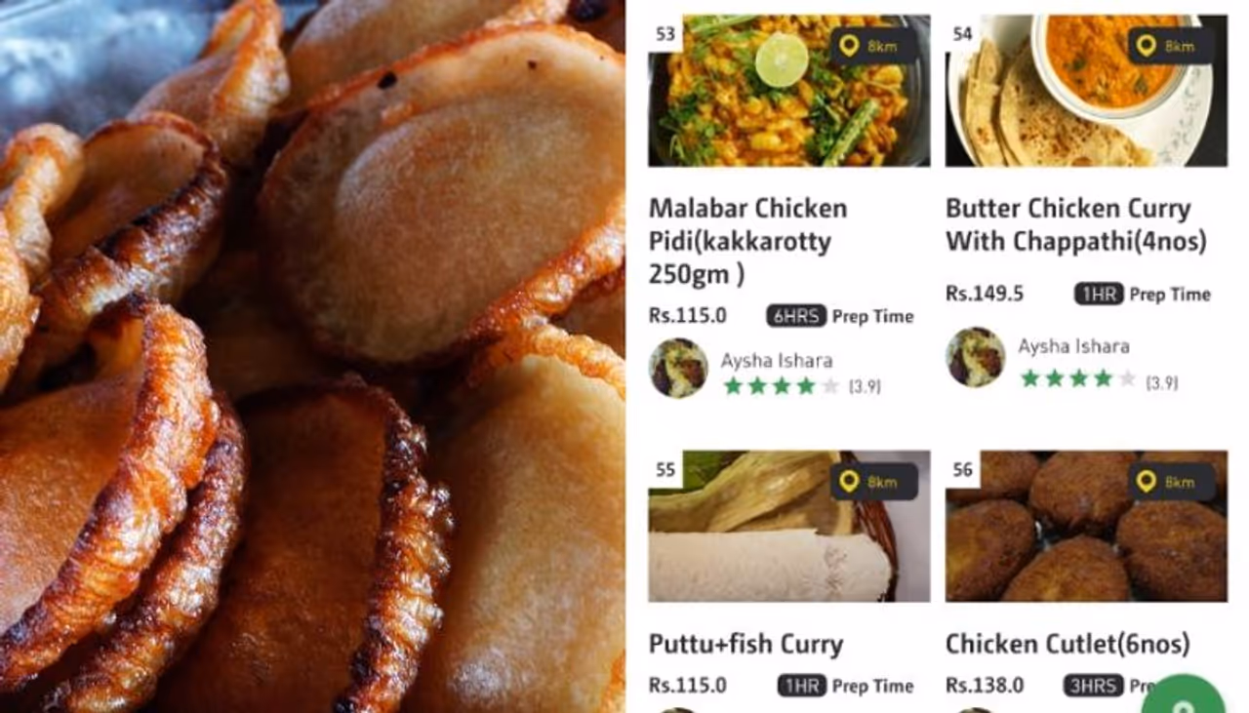
Task: Open the Malabar Chicken Pidi food photo
Action: [789, 91]
